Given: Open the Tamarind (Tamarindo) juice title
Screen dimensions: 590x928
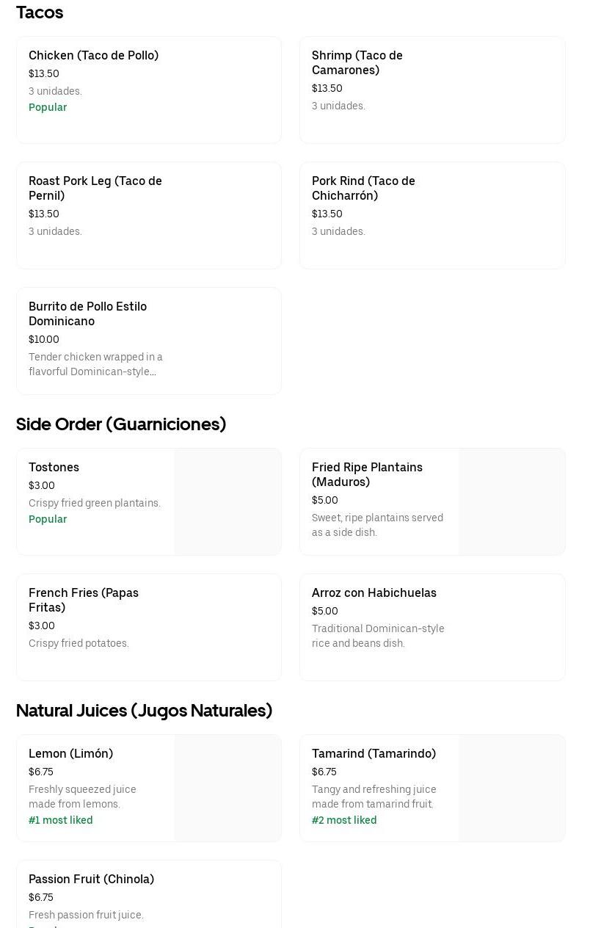Looking at the screenshot, I should pos(374,754).
